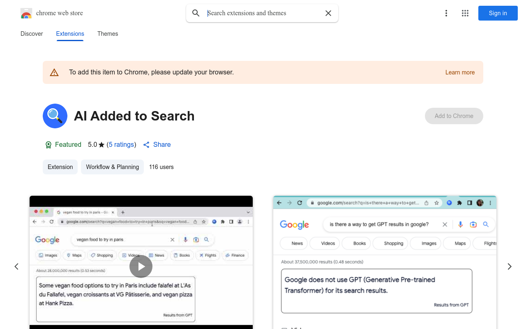Open the three-dot more options menu
Viewport: 526px width, 329px height.
pyautogui.click(x=446, y=13)
